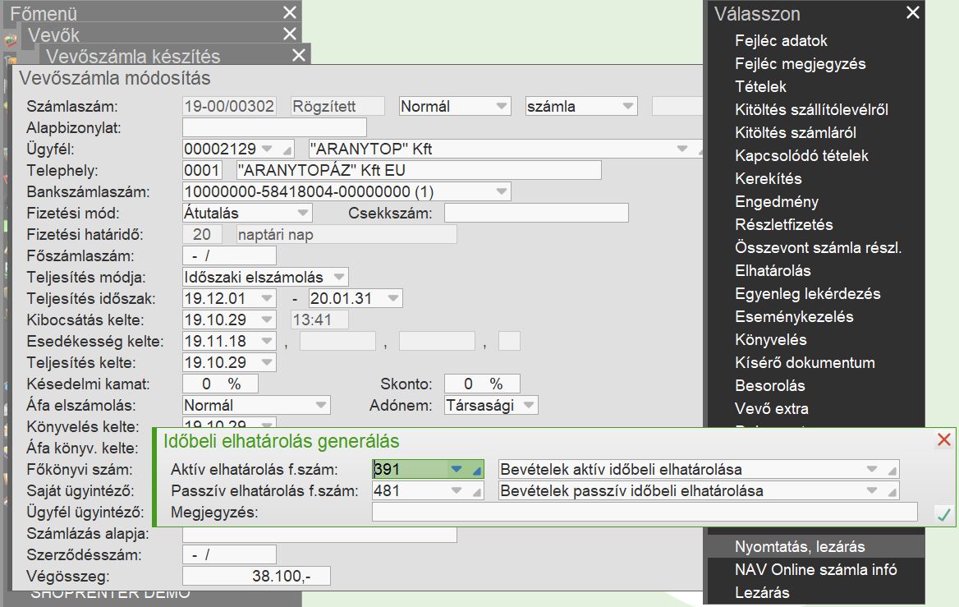Click NAV Online számla infó entry
The image size is (959, 607).
point(815,569)
